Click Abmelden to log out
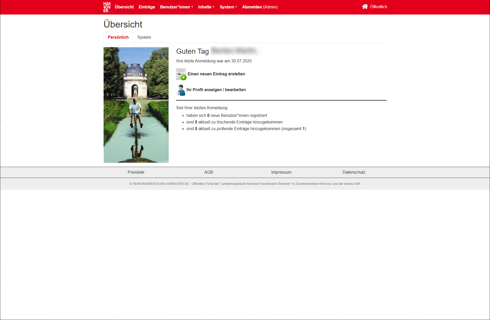The image size is (490, 320). [x=252, y=7]
